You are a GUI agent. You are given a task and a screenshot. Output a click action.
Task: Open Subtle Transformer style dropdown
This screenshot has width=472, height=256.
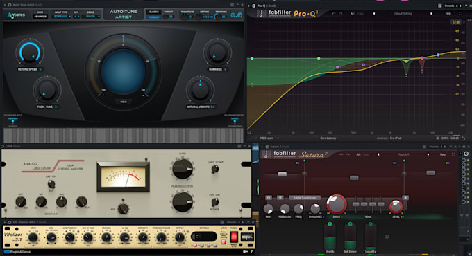point(305,198)
